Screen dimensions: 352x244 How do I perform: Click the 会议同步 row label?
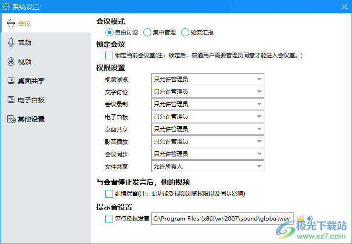[x=116, y=154]
